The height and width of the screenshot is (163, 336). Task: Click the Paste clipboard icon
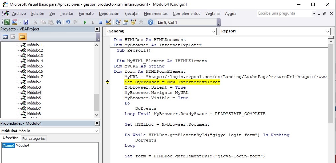pos(51,22)
